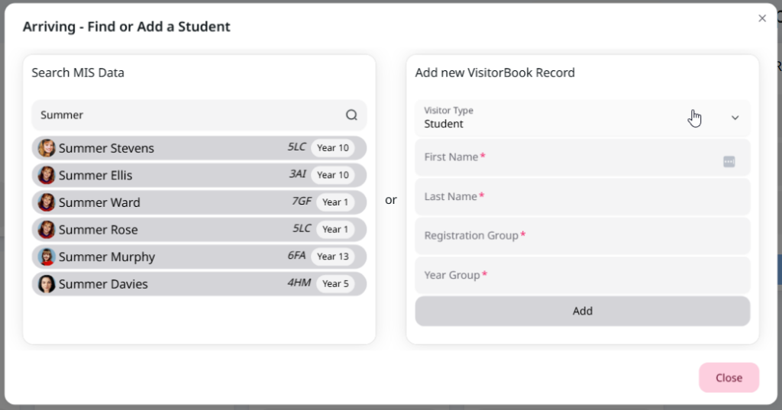782x410 pixels.
Task: Click the Year 10 badge for Summer Stevens
Action: [333, 148]
